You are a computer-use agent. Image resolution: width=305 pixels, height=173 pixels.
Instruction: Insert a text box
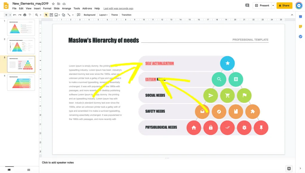(x=51, y=15)
